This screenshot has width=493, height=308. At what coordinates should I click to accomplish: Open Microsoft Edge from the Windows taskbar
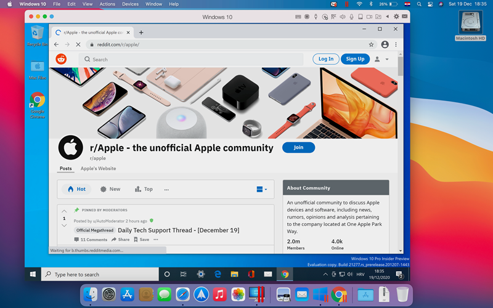pos(218,274)
